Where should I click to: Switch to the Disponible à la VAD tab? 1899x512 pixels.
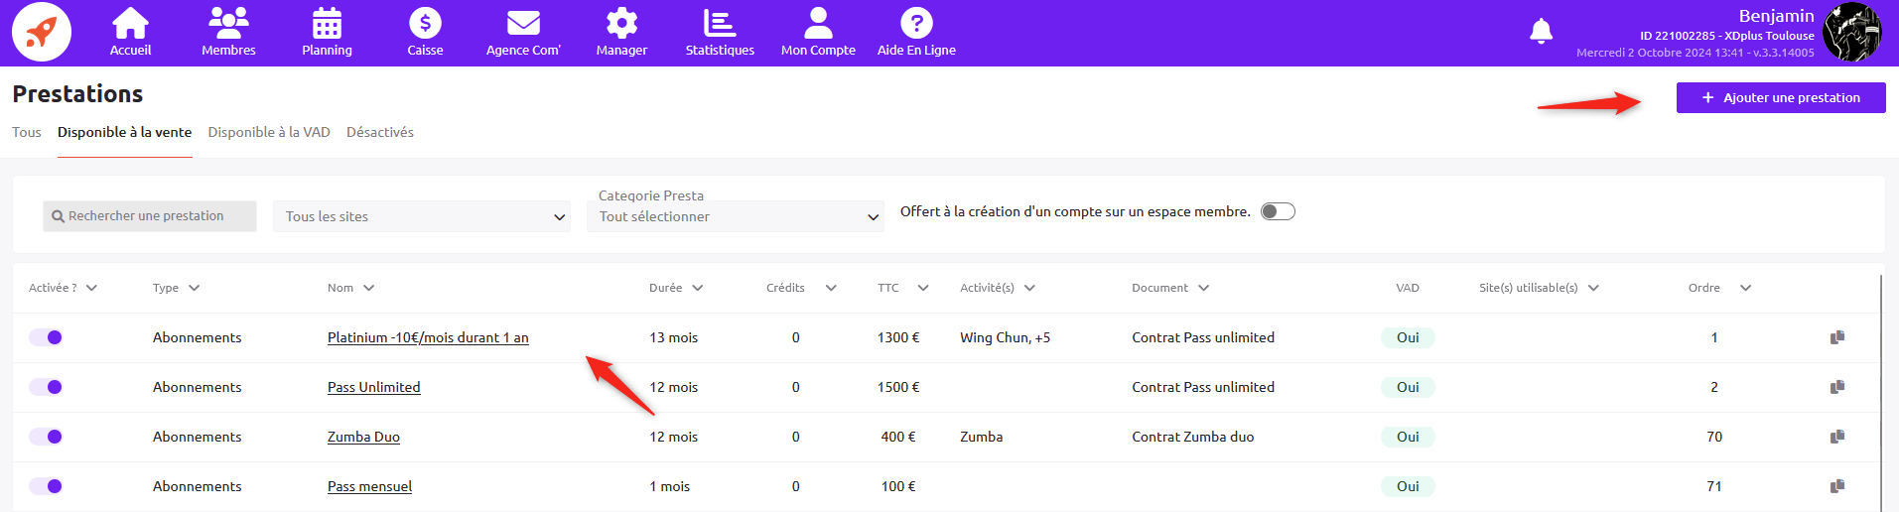click(269, 132)
